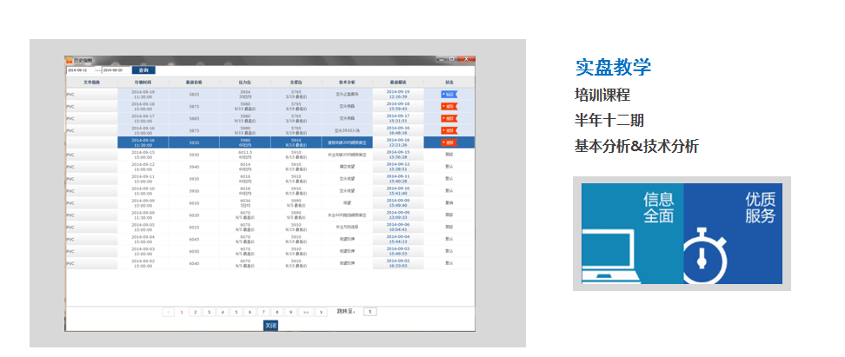845x357 pixels.
Task: Click the price cell 6010
Action: point(194,203)
